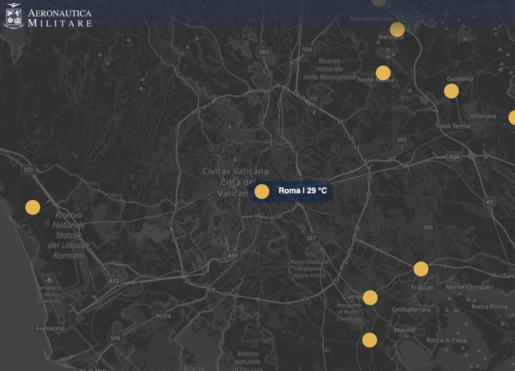Click the marker above Mentana

[397, 30]
